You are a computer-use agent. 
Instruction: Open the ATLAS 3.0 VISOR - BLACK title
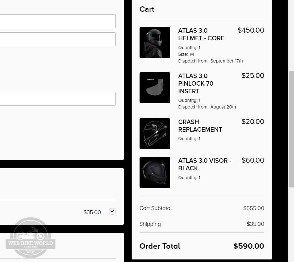205,164
